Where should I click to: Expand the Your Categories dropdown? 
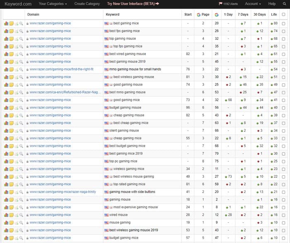pos(53,4)
